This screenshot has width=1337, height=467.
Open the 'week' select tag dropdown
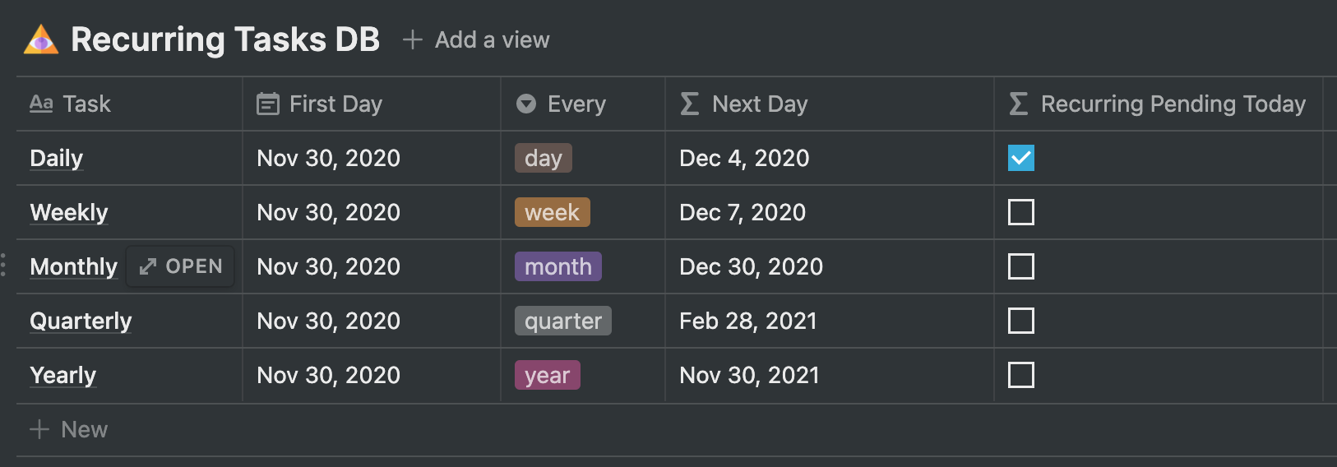click(552, 212)
